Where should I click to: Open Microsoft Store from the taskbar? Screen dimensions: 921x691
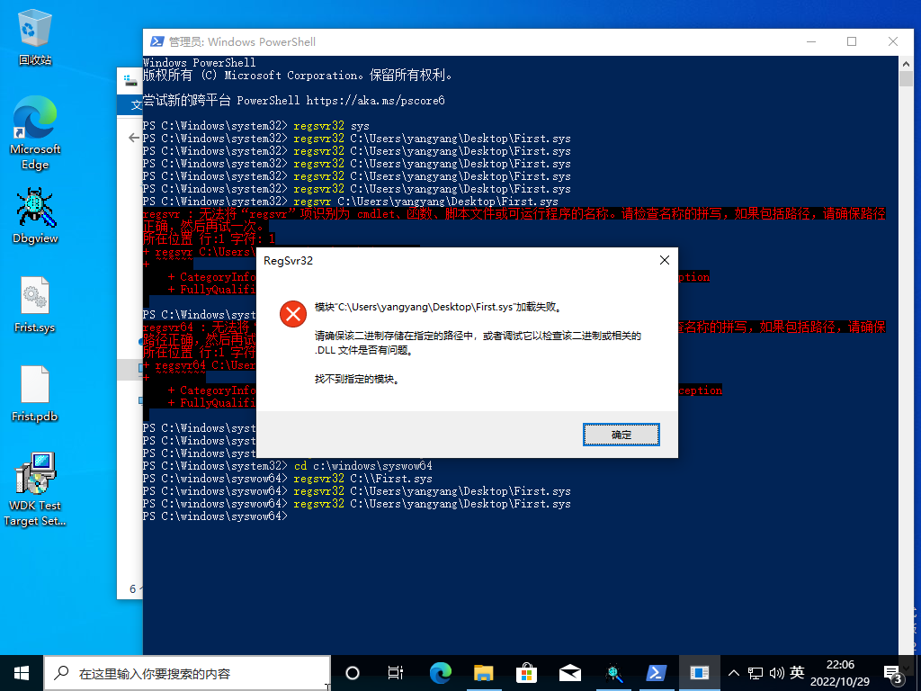pos(527,672)
